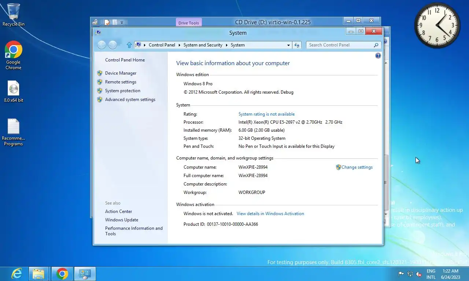Open System rating is not available link

pos(266,114)
